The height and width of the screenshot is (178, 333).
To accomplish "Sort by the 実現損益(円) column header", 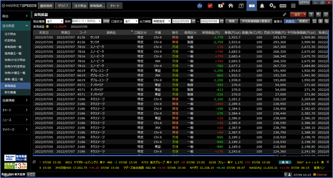I will click(211, 33).
